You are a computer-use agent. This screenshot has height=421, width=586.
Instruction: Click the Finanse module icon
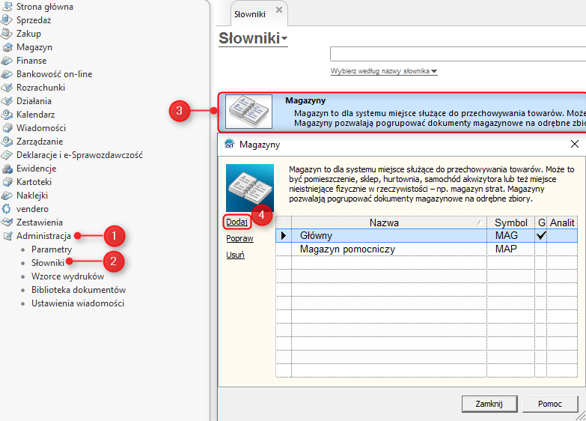tap(7, 60)
